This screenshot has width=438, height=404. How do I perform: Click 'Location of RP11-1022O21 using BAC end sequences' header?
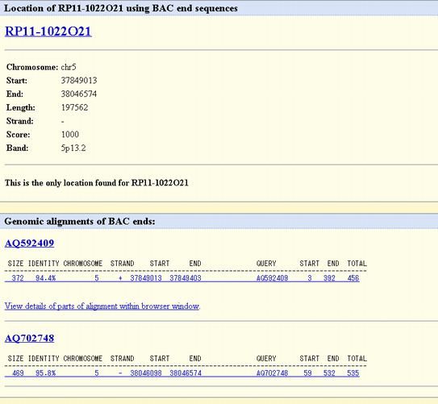121,8
